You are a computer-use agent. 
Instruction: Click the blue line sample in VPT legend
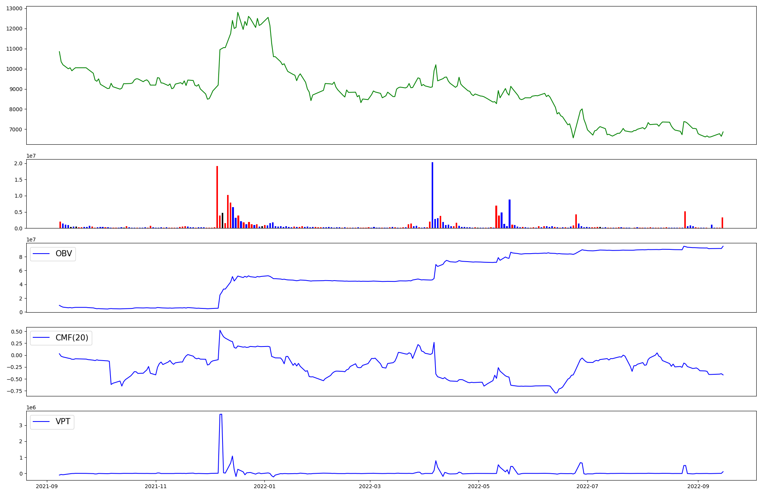[42, 422]
